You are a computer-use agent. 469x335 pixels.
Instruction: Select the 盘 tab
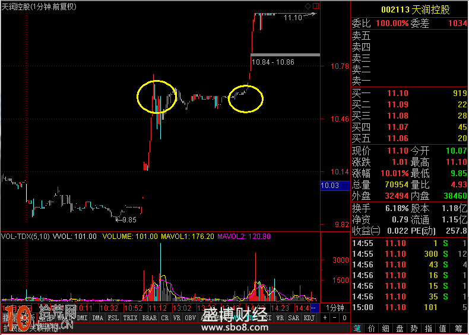coord(400,328)
